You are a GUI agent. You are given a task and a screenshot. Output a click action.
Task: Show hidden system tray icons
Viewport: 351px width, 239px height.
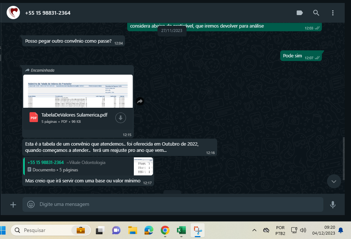[254, 231]
